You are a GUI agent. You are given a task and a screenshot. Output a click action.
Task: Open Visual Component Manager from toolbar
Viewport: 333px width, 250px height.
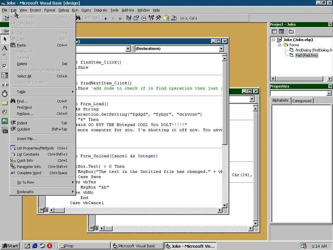[174, 18]
